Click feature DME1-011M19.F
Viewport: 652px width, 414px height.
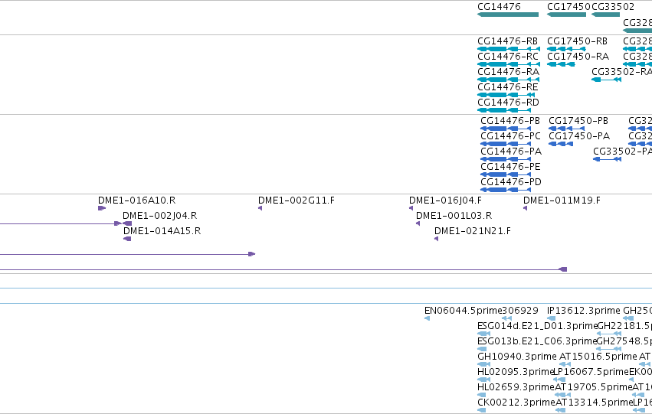[562, 200]
